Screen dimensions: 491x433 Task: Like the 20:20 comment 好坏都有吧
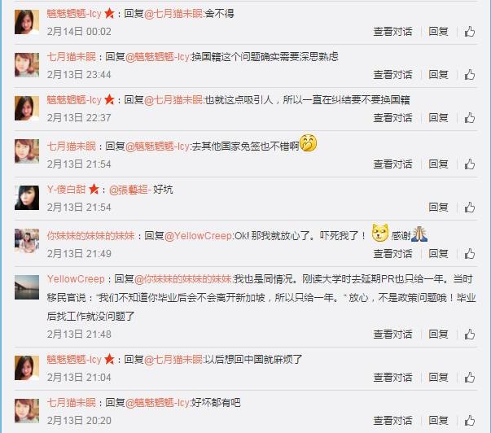tap(469, 420)
